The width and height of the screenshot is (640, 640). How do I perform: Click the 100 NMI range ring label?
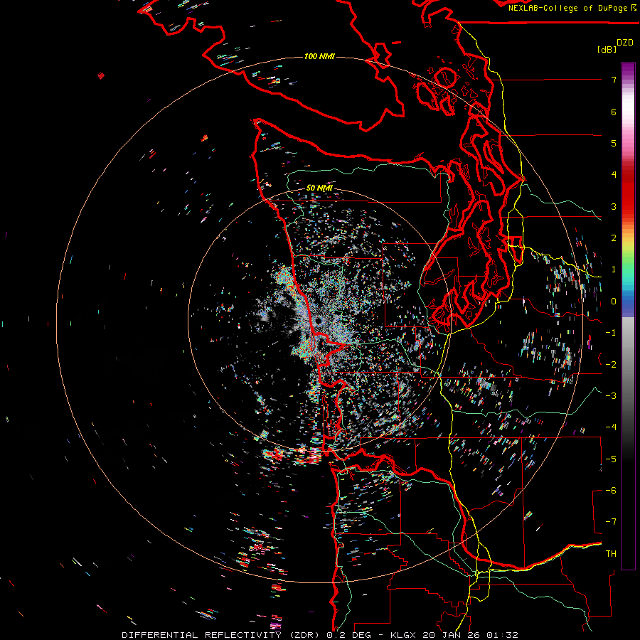[x=319, y=56]
